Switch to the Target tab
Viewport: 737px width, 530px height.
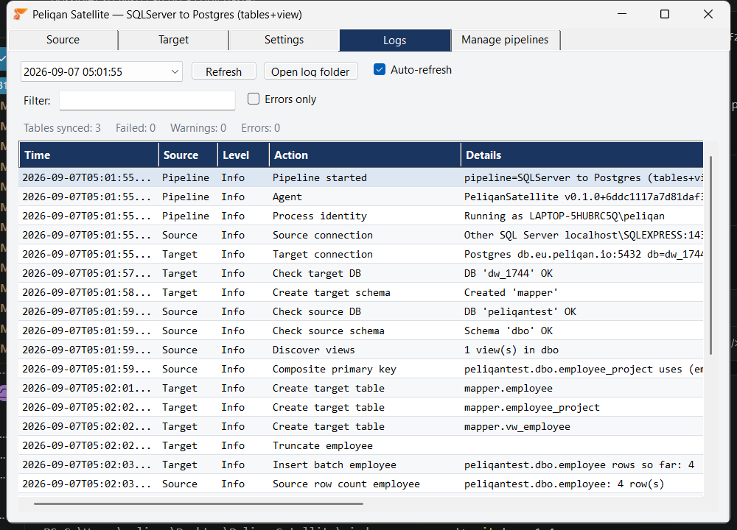click(173, 40)
